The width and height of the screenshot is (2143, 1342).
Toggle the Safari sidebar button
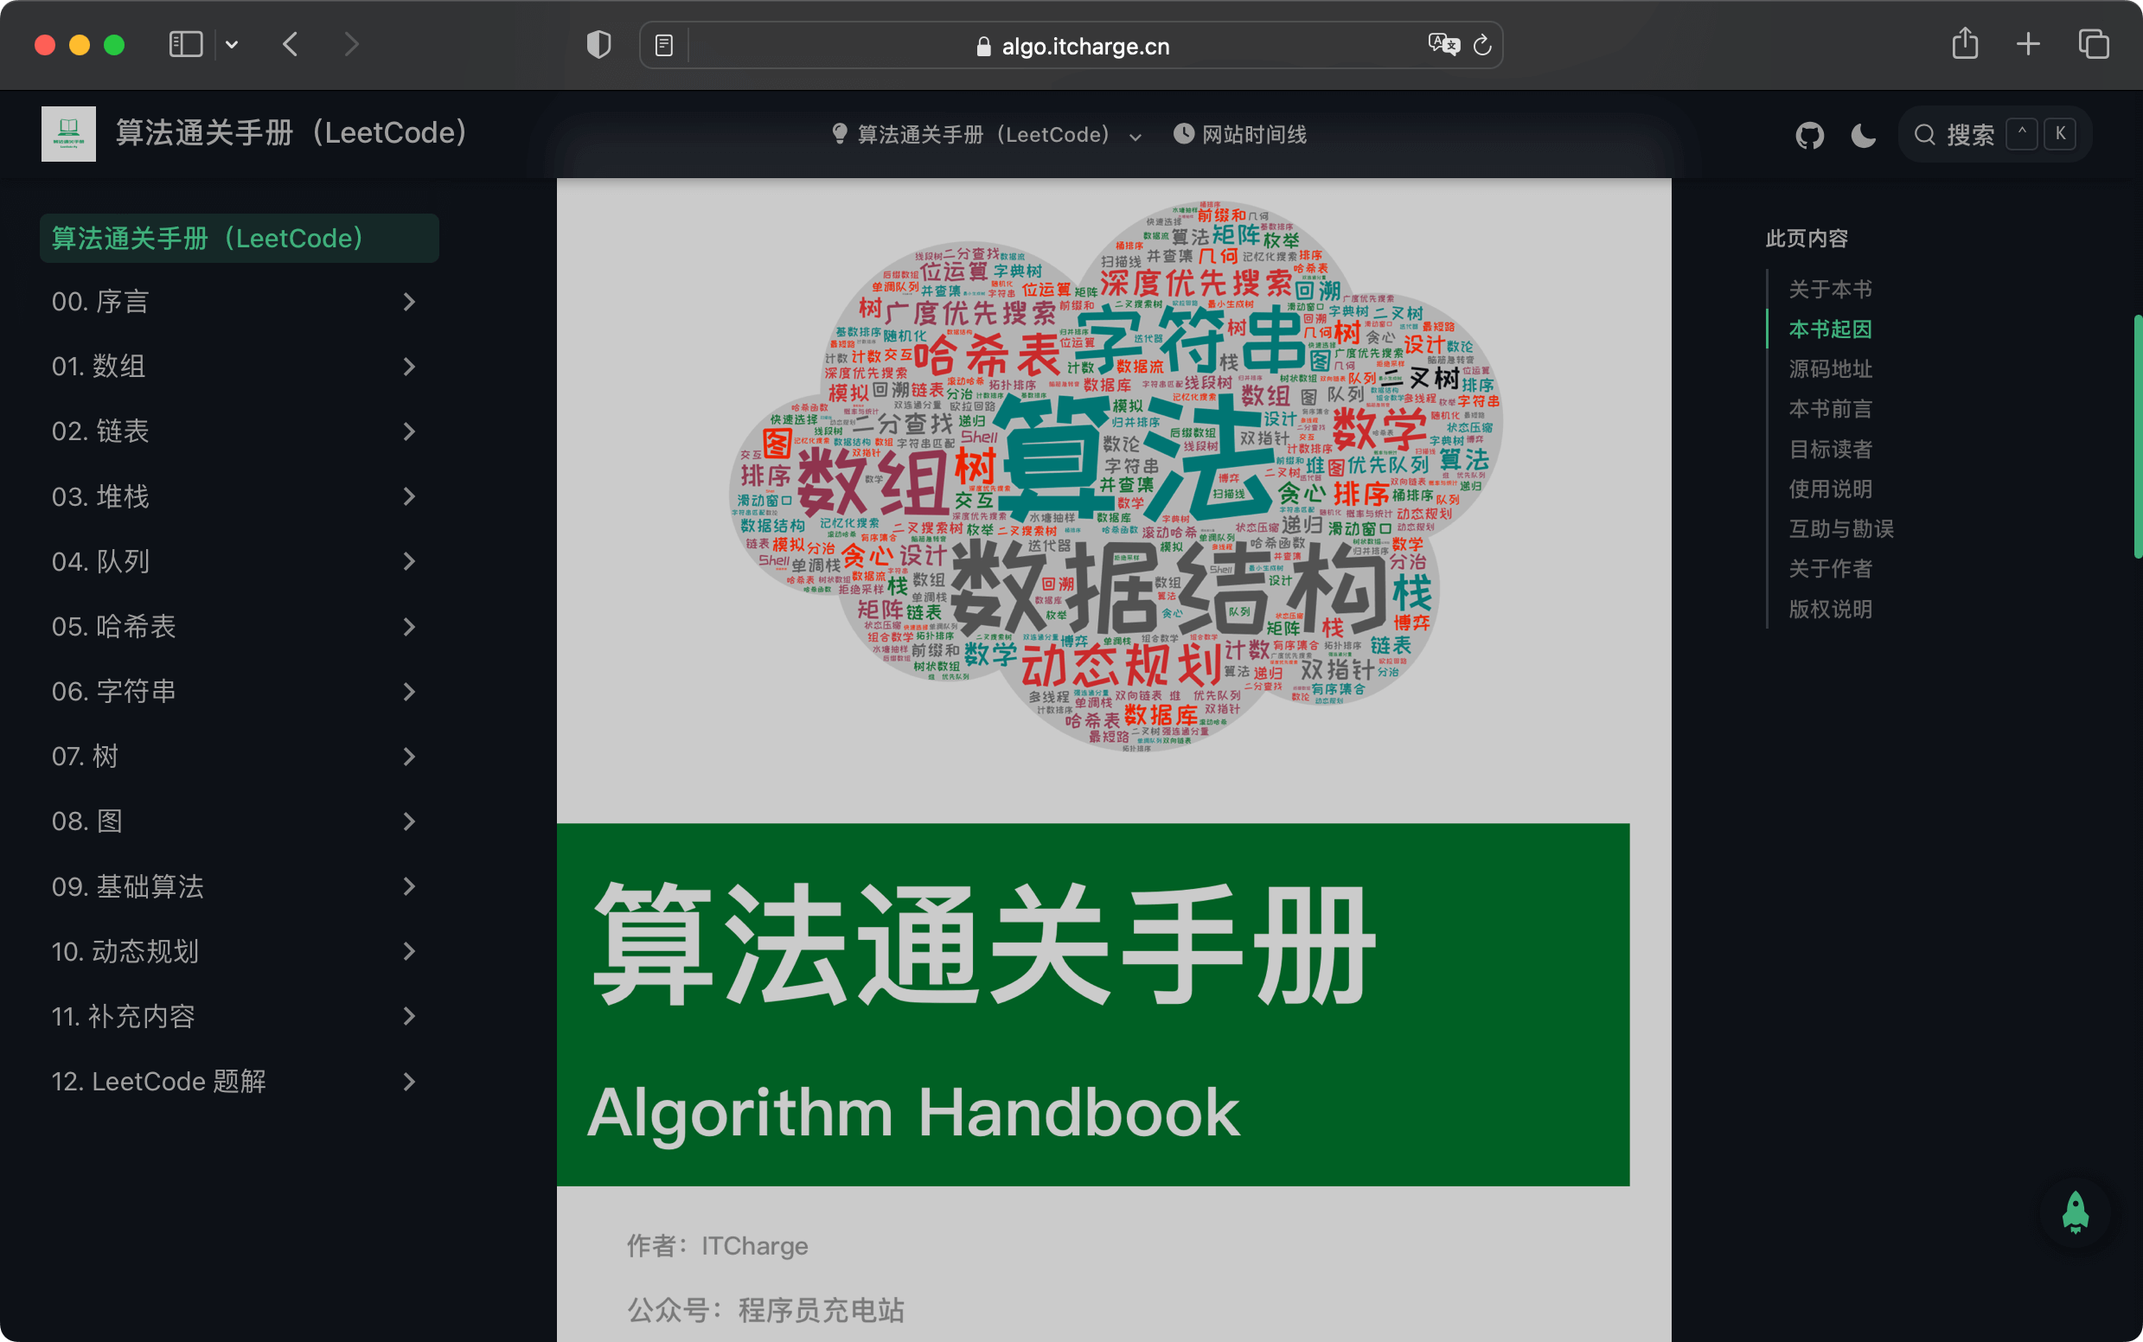click(x=186, y=44)
